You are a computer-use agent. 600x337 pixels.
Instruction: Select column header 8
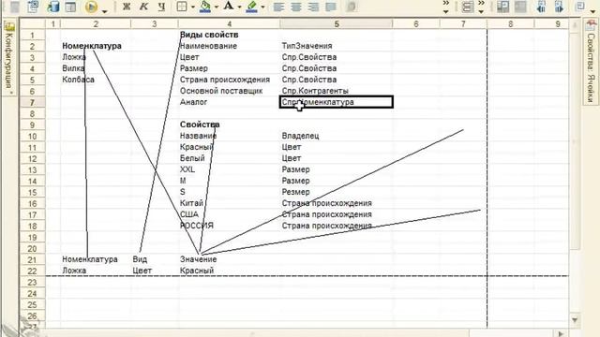click(510, 24)
